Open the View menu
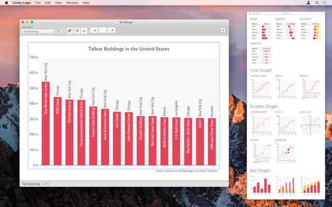The width and height of the screenshot is (332, 207). 58,3
